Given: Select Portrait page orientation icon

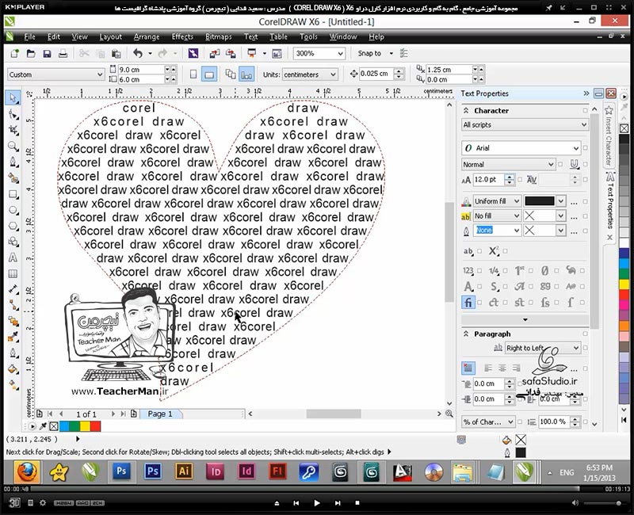Looking at the screenshot, I should point(193,74).
